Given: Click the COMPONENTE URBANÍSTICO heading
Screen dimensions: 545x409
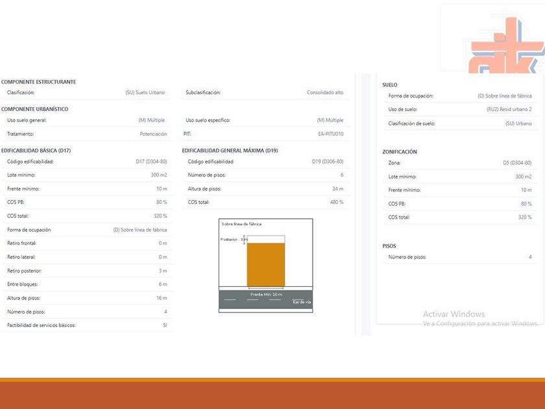Looking at the screenshot, I should [35, 109].
